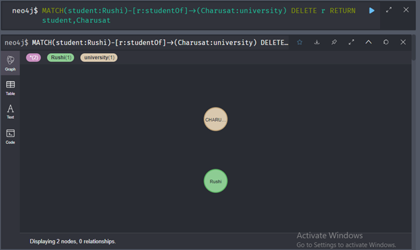This screenshot has height=250, width=420.
Task: Click the green Rushi node
Action: (215, 181)
